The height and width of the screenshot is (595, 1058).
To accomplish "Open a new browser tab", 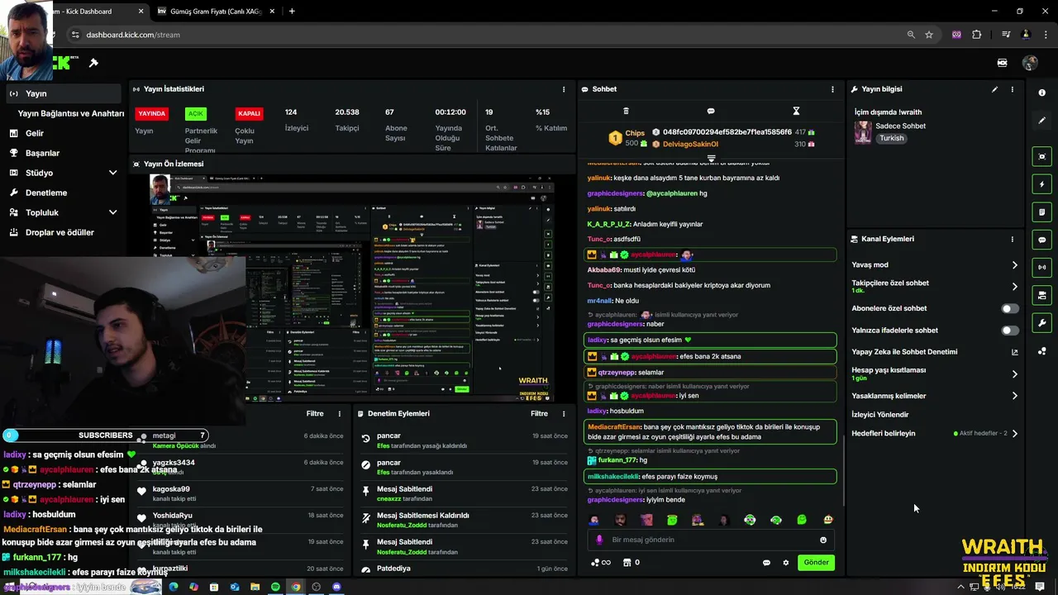I will click(x=292, y=12).
